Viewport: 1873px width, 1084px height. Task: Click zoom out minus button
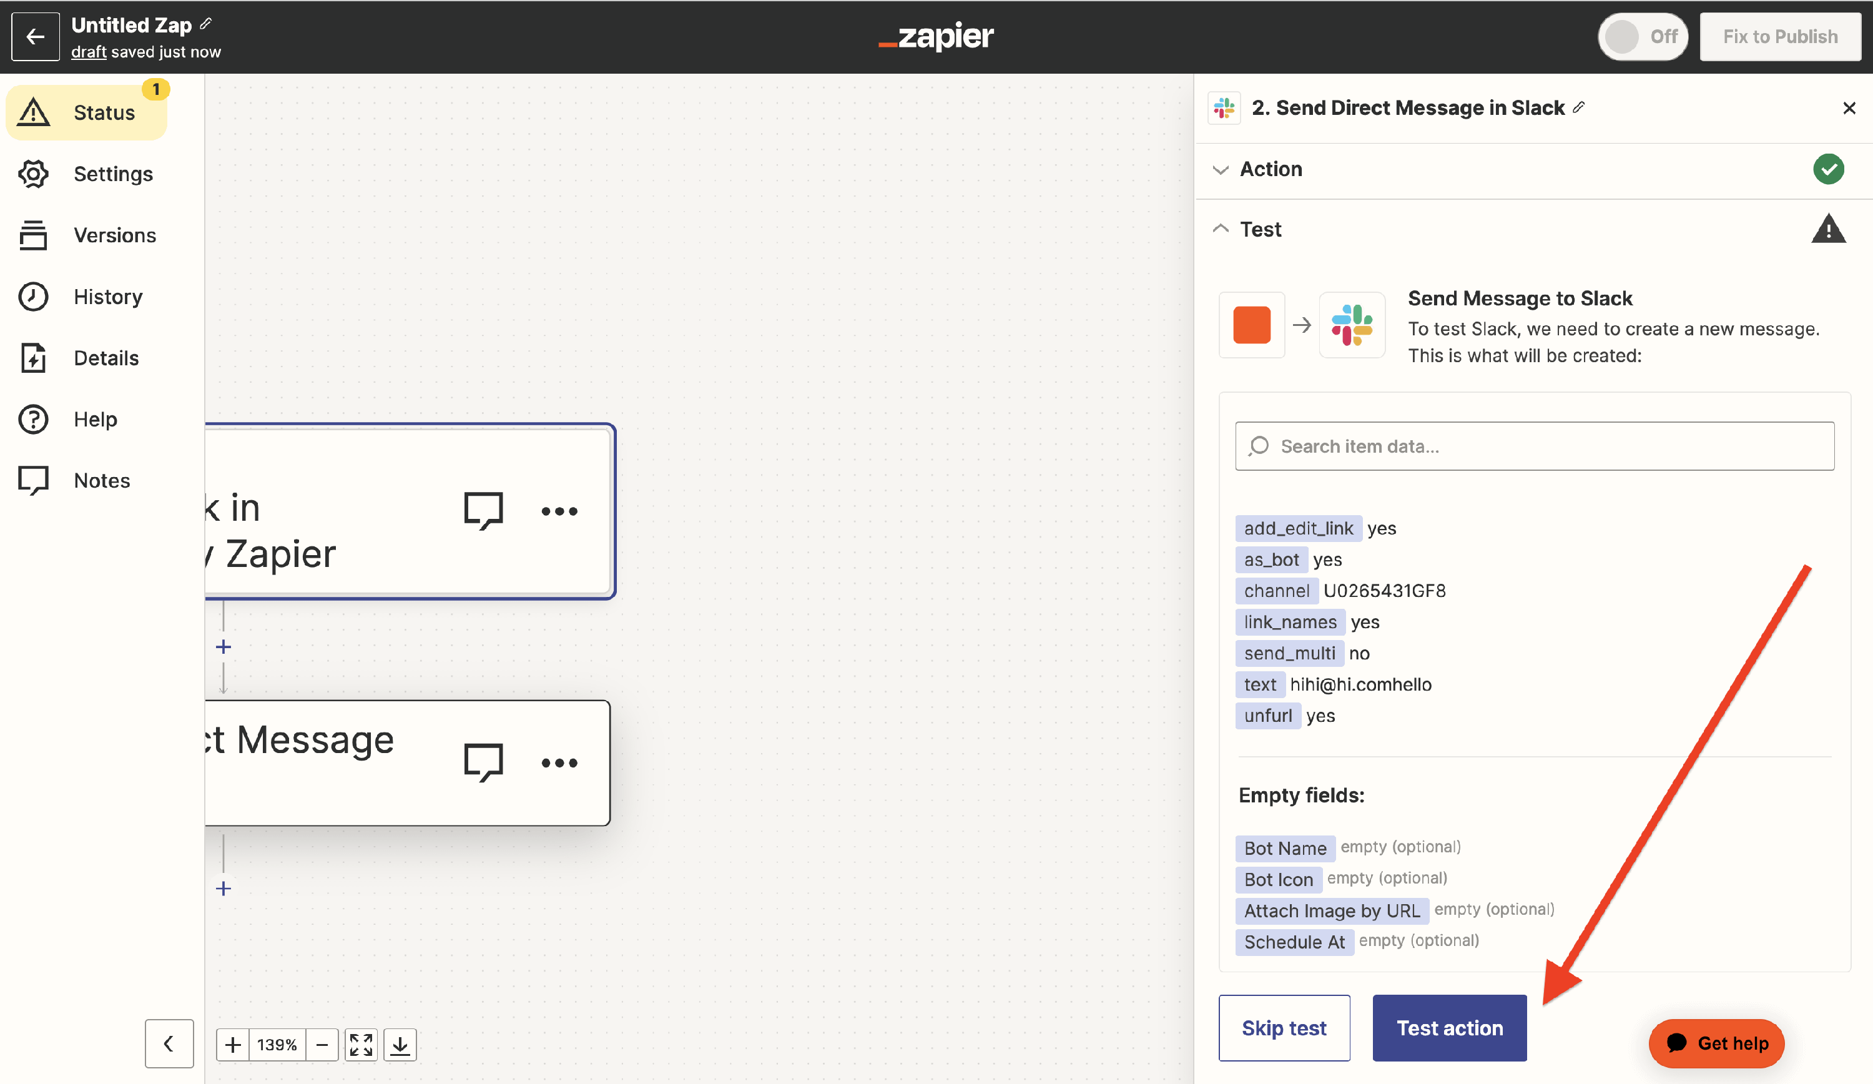click(x=322, y=1045)
